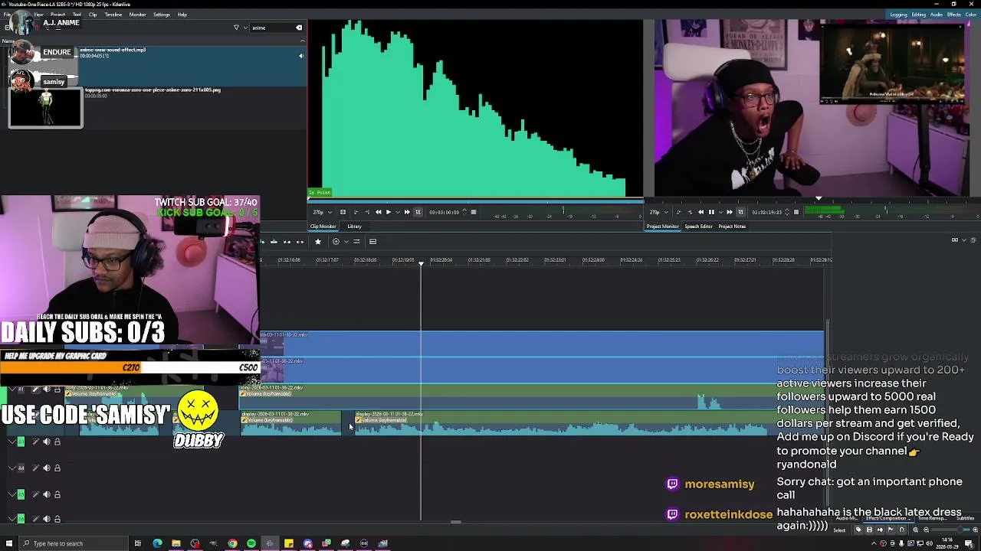Collapse audio track A6 chevron
The image size is (981, 551).
click(11, 519)
